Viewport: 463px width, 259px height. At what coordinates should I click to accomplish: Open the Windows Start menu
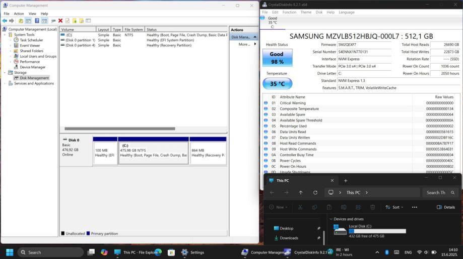coord(10,252)
